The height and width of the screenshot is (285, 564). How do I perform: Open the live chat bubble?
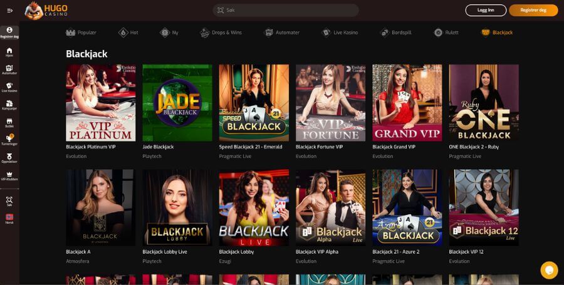(549, 270)
